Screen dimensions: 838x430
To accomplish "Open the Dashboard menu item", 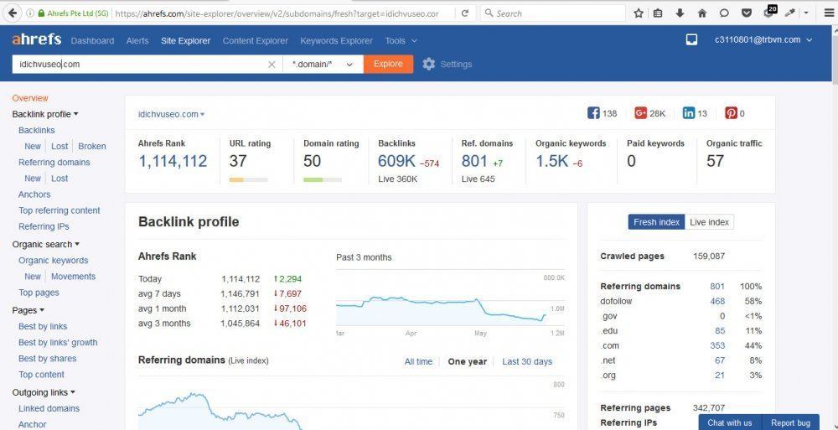I will (92, 40).
